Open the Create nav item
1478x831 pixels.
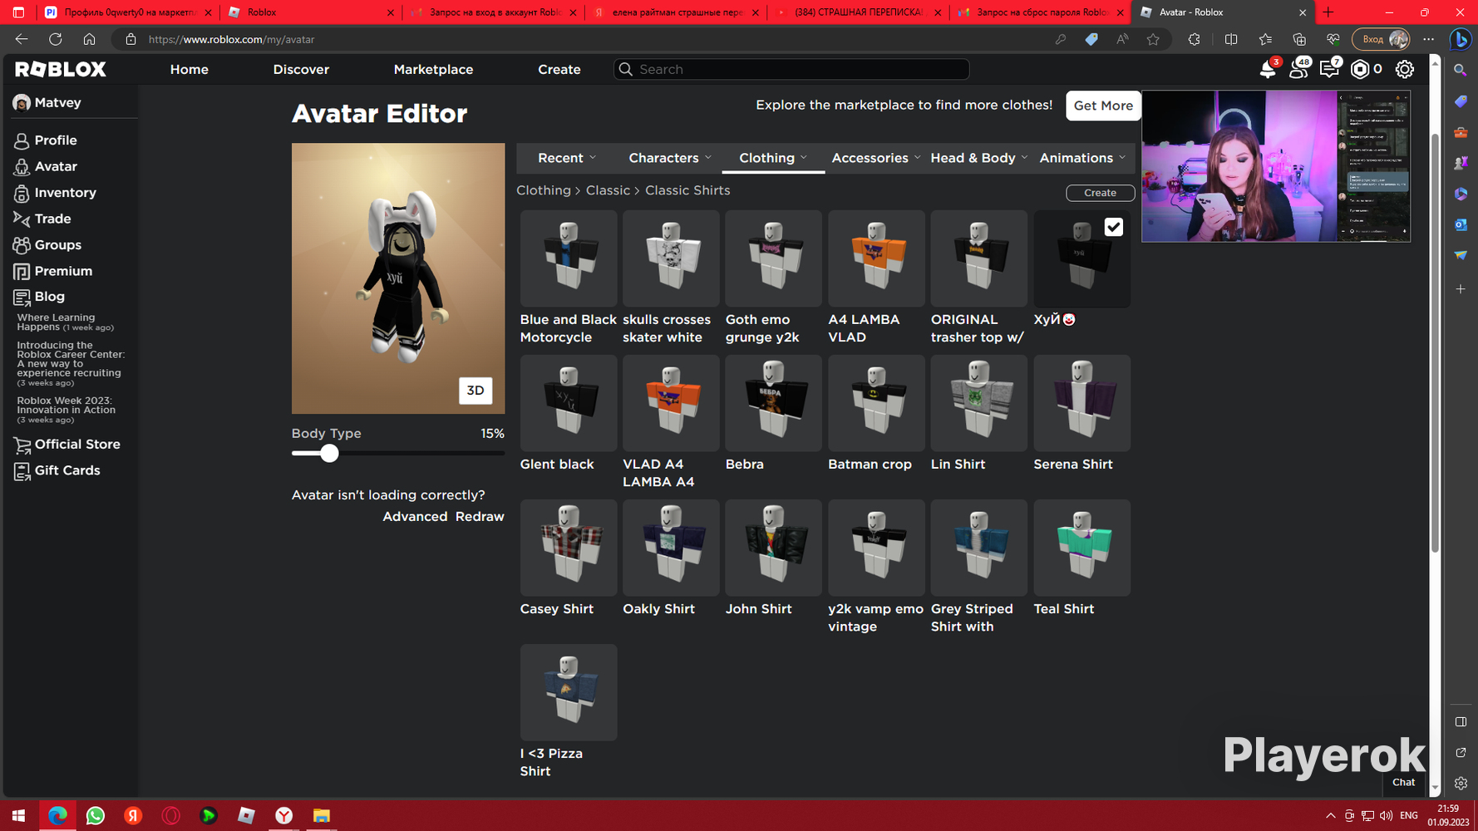tap(559, 70)
